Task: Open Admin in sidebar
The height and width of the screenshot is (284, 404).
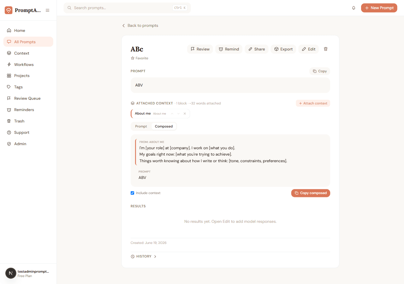Action: [x=28, y=144]
